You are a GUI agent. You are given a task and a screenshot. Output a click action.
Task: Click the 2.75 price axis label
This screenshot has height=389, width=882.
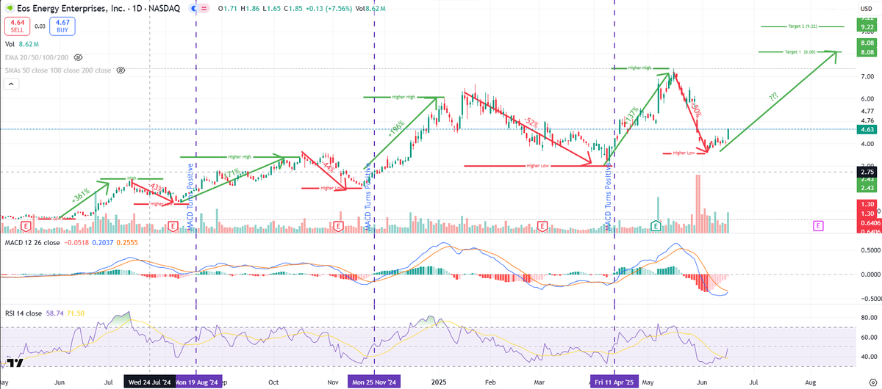pos(866,172)
